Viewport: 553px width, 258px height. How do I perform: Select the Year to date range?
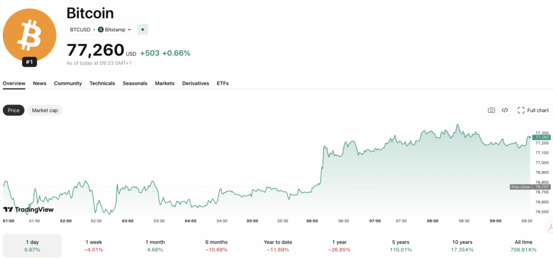(278, 246)
